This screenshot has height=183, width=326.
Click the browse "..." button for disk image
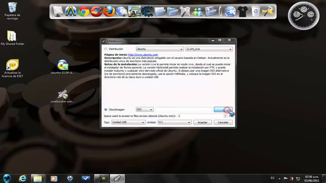(x=223, y=110)
